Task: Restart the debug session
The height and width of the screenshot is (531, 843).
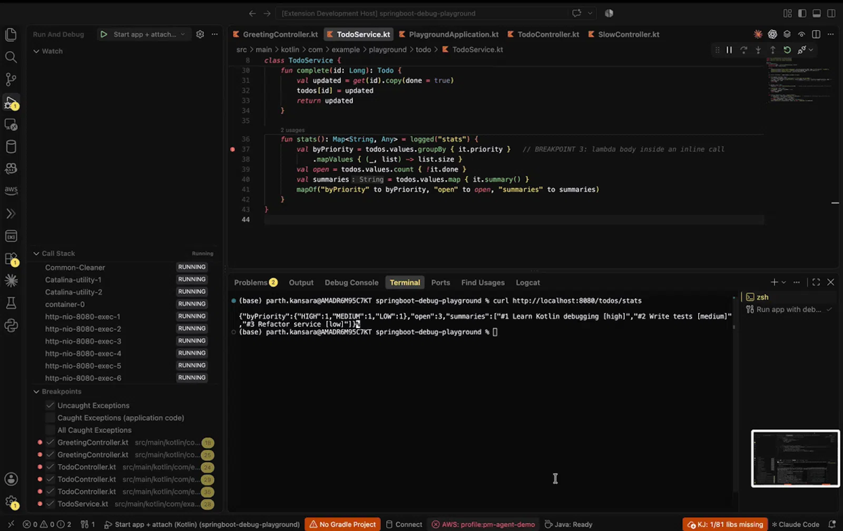Action: 787,50
